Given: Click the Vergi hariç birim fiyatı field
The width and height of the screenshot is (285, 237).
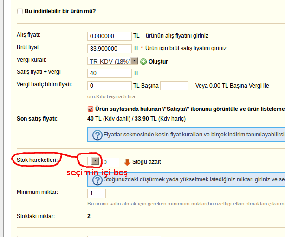Looking at the screenshot, I should (x=110, y=86).
